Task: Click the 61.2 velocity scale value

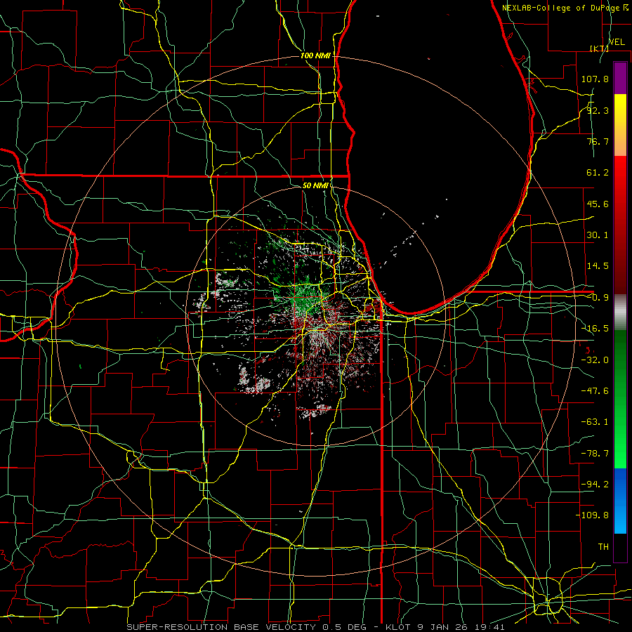Action: [598, 173]
